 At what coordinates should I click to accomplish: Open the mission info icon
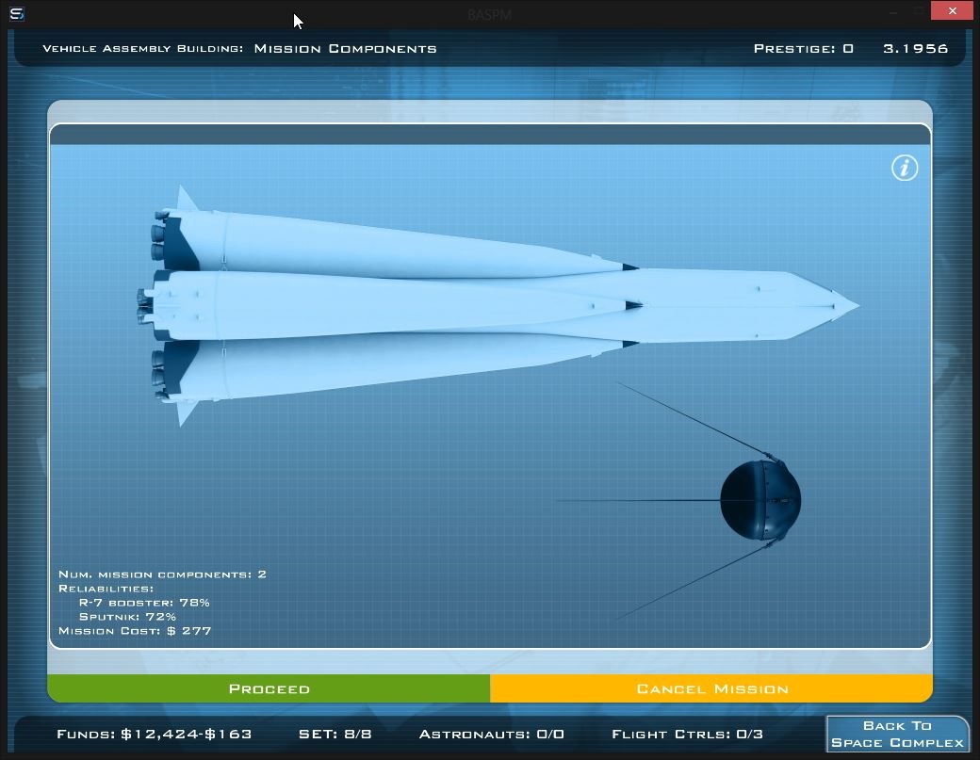coord(905,168)
